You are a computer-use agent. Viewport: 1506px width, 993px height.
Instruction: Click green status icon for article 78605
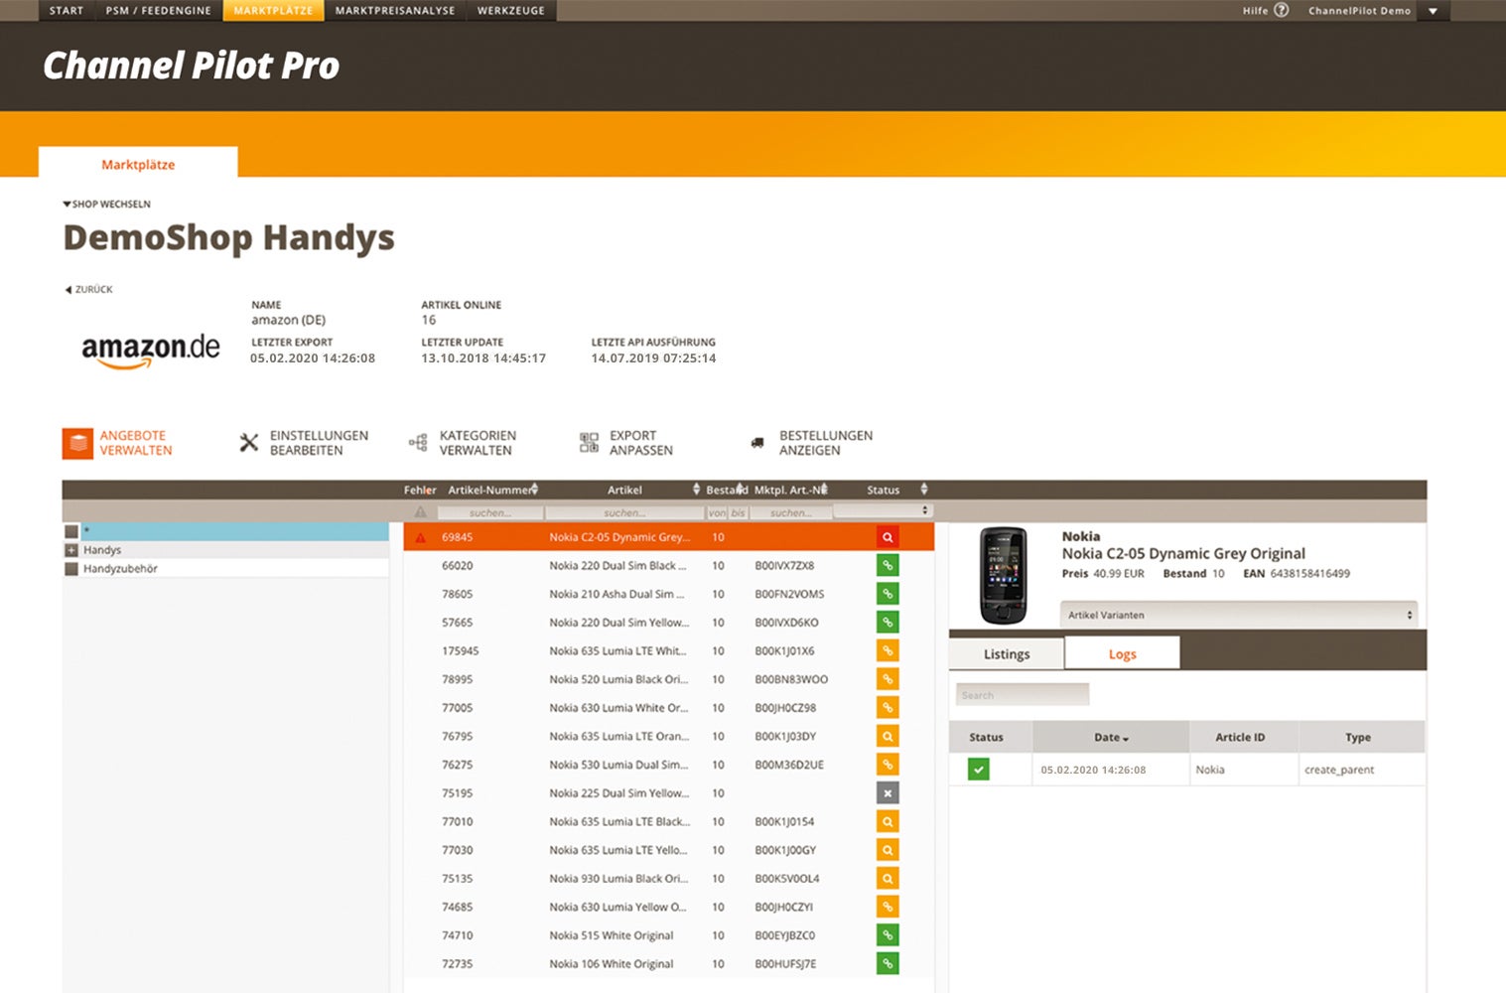[x=888, y=594]
